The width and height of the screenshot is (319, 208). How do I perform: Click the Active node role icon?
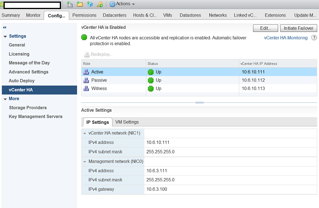(x=86, y=72)
